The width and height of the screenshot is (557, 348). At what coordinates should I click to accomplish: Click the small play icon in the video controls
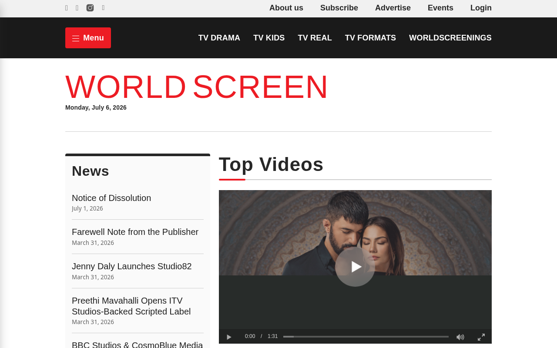229,337
